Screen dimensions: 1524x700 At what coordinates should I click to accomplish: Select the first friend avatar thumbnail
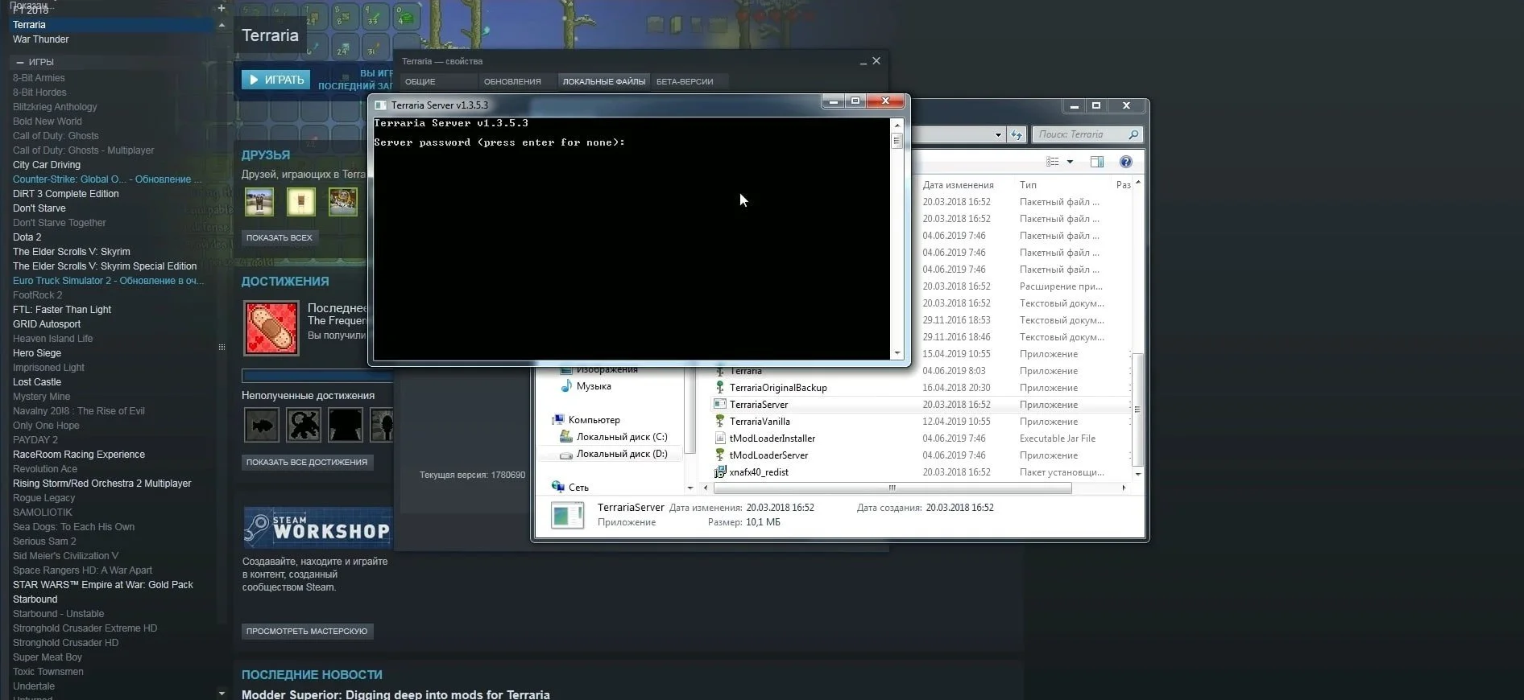point(259,201)
